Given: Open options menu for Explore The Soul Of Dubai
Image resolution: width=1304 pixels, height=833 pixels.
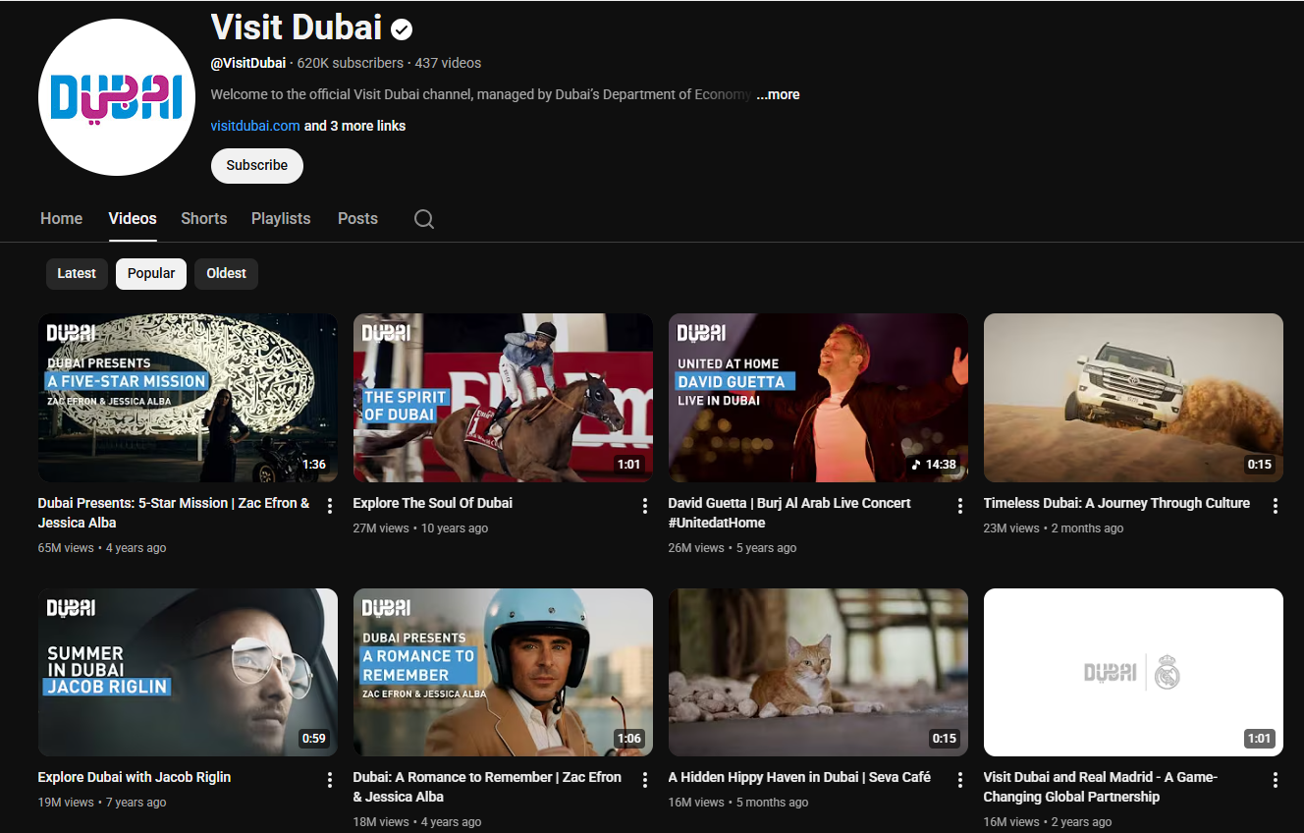Looking at the screenshot, I should tap(645, 506).
